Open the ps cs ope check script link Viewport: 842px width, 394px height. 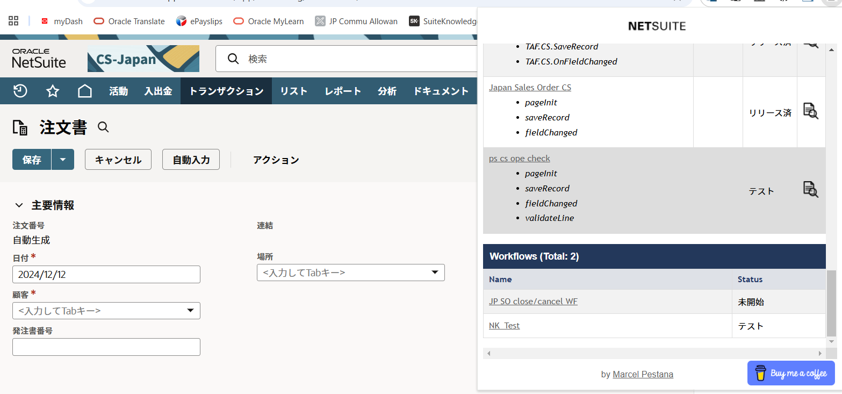tap(519, 158)
